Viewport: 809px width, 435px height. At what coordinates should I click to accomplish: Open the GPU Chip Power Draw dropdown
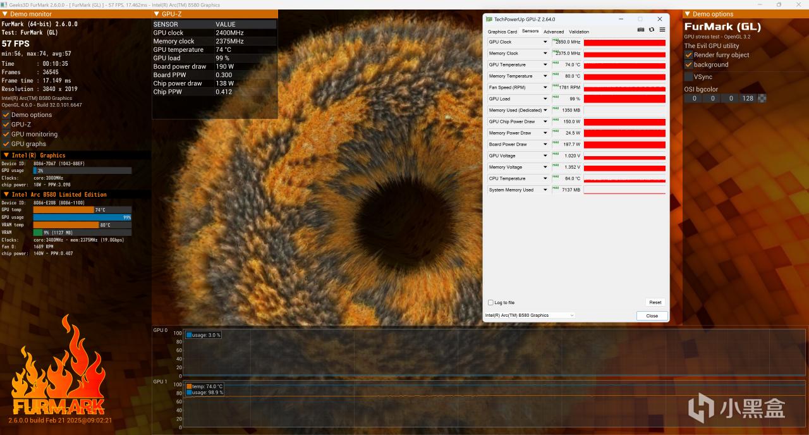pyautogui.click(x=545, y=121)
